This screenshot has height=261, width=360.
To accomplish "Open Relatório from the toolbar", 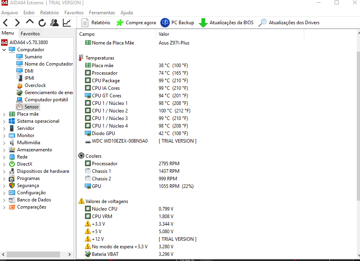I will coord(96,23).
